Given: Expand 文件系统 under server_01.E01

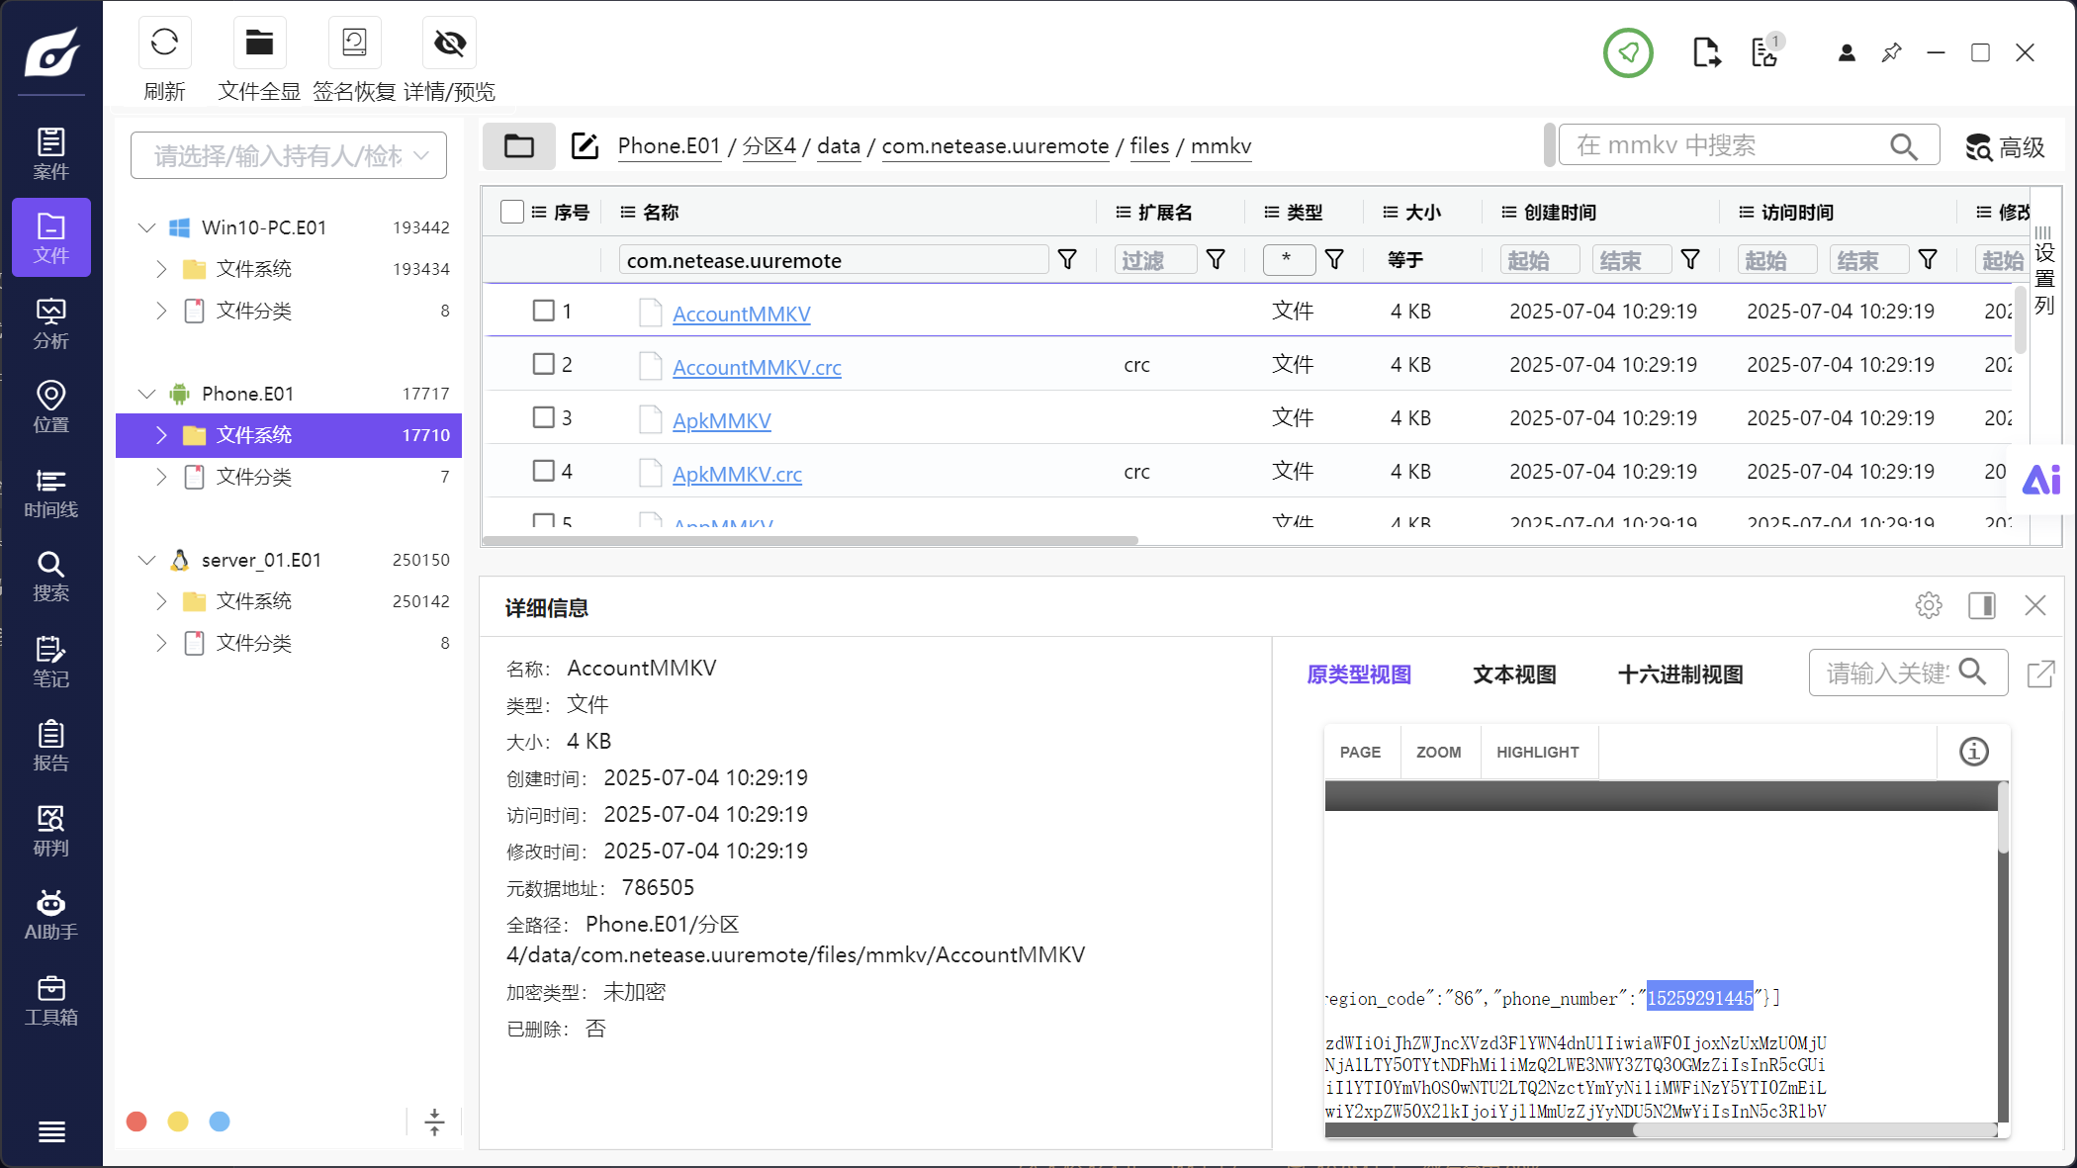Looking at the screenshot, I should pyautogui.click(x=161, y=601).
